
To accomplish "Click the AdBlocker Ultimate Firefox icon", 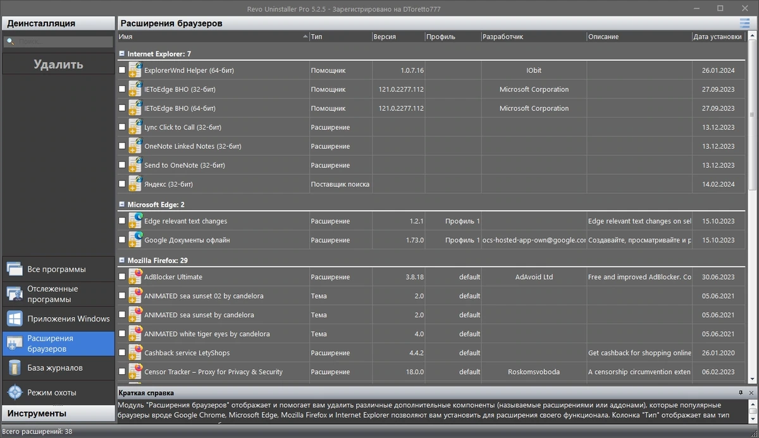I will [135, 277].
